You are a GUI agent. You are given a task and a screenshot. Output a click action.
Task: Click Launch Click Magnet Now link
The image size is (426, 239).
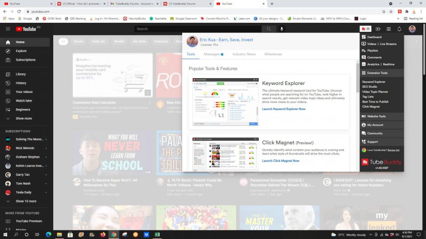pyautogui.click(x=280, y=160)
